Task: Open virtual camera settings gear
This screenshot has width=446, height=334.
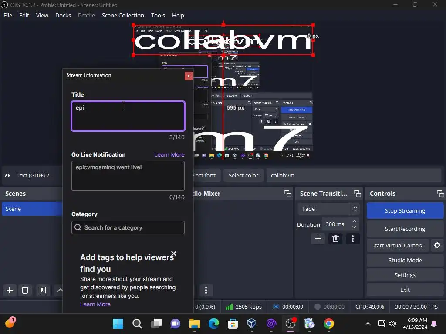Action: [x=437, y=245]
